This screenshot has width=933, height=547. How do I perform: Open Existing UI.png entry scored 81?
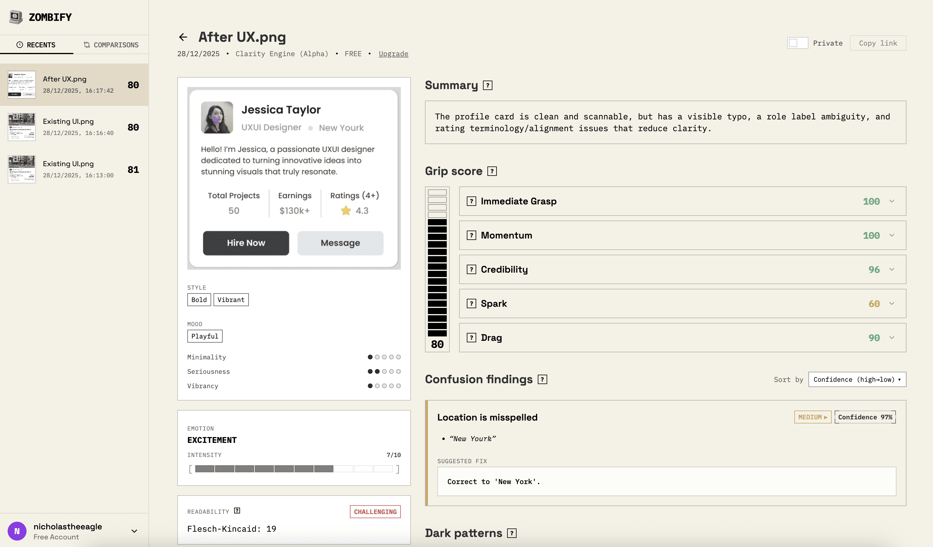click(74, 169)
